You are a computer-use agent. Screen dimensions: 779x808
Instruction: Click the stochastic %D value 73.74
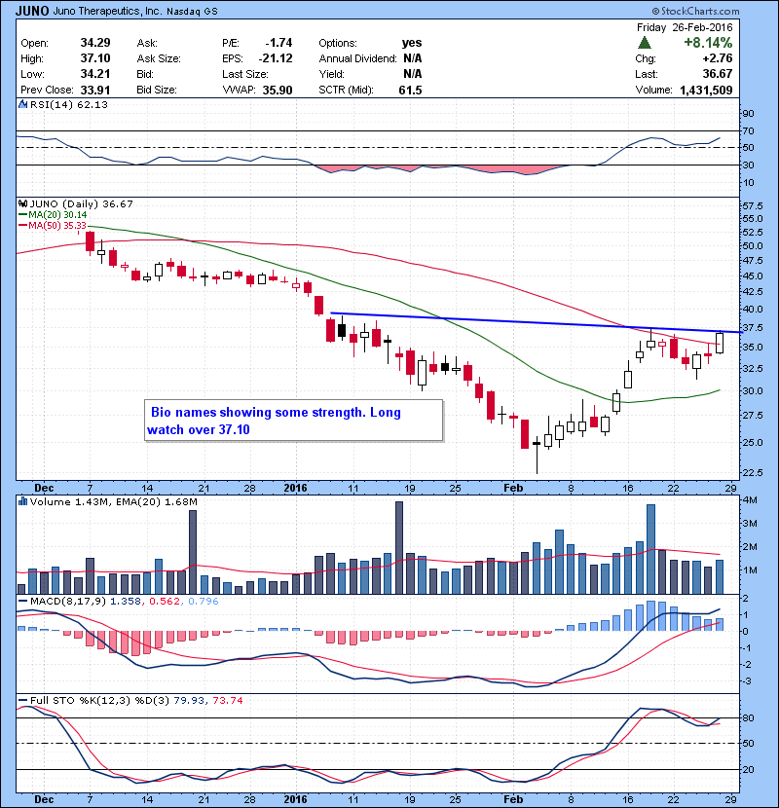point(227,700)
